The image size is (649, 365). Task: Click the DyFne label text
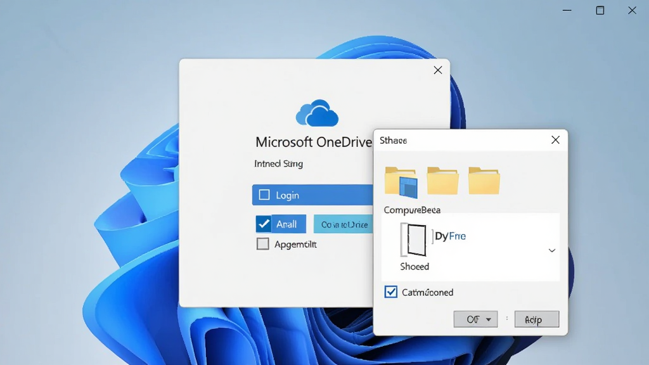click(451, 236)
